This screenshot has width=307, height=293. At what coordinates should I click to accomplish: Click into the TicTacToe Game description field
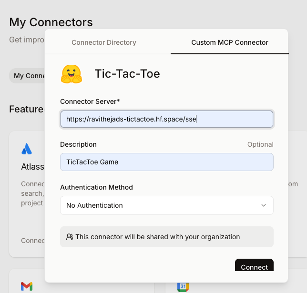click(x=166, y=162)
